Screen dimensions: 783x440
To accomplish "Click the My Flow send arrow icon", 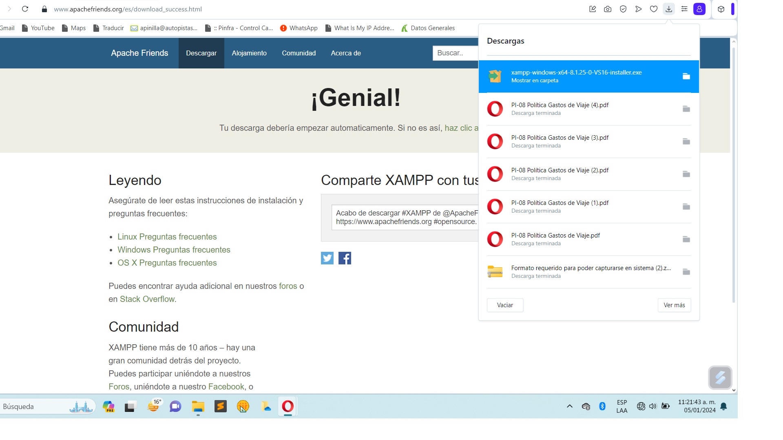I will pyautogui.click(x=638, y=9).
